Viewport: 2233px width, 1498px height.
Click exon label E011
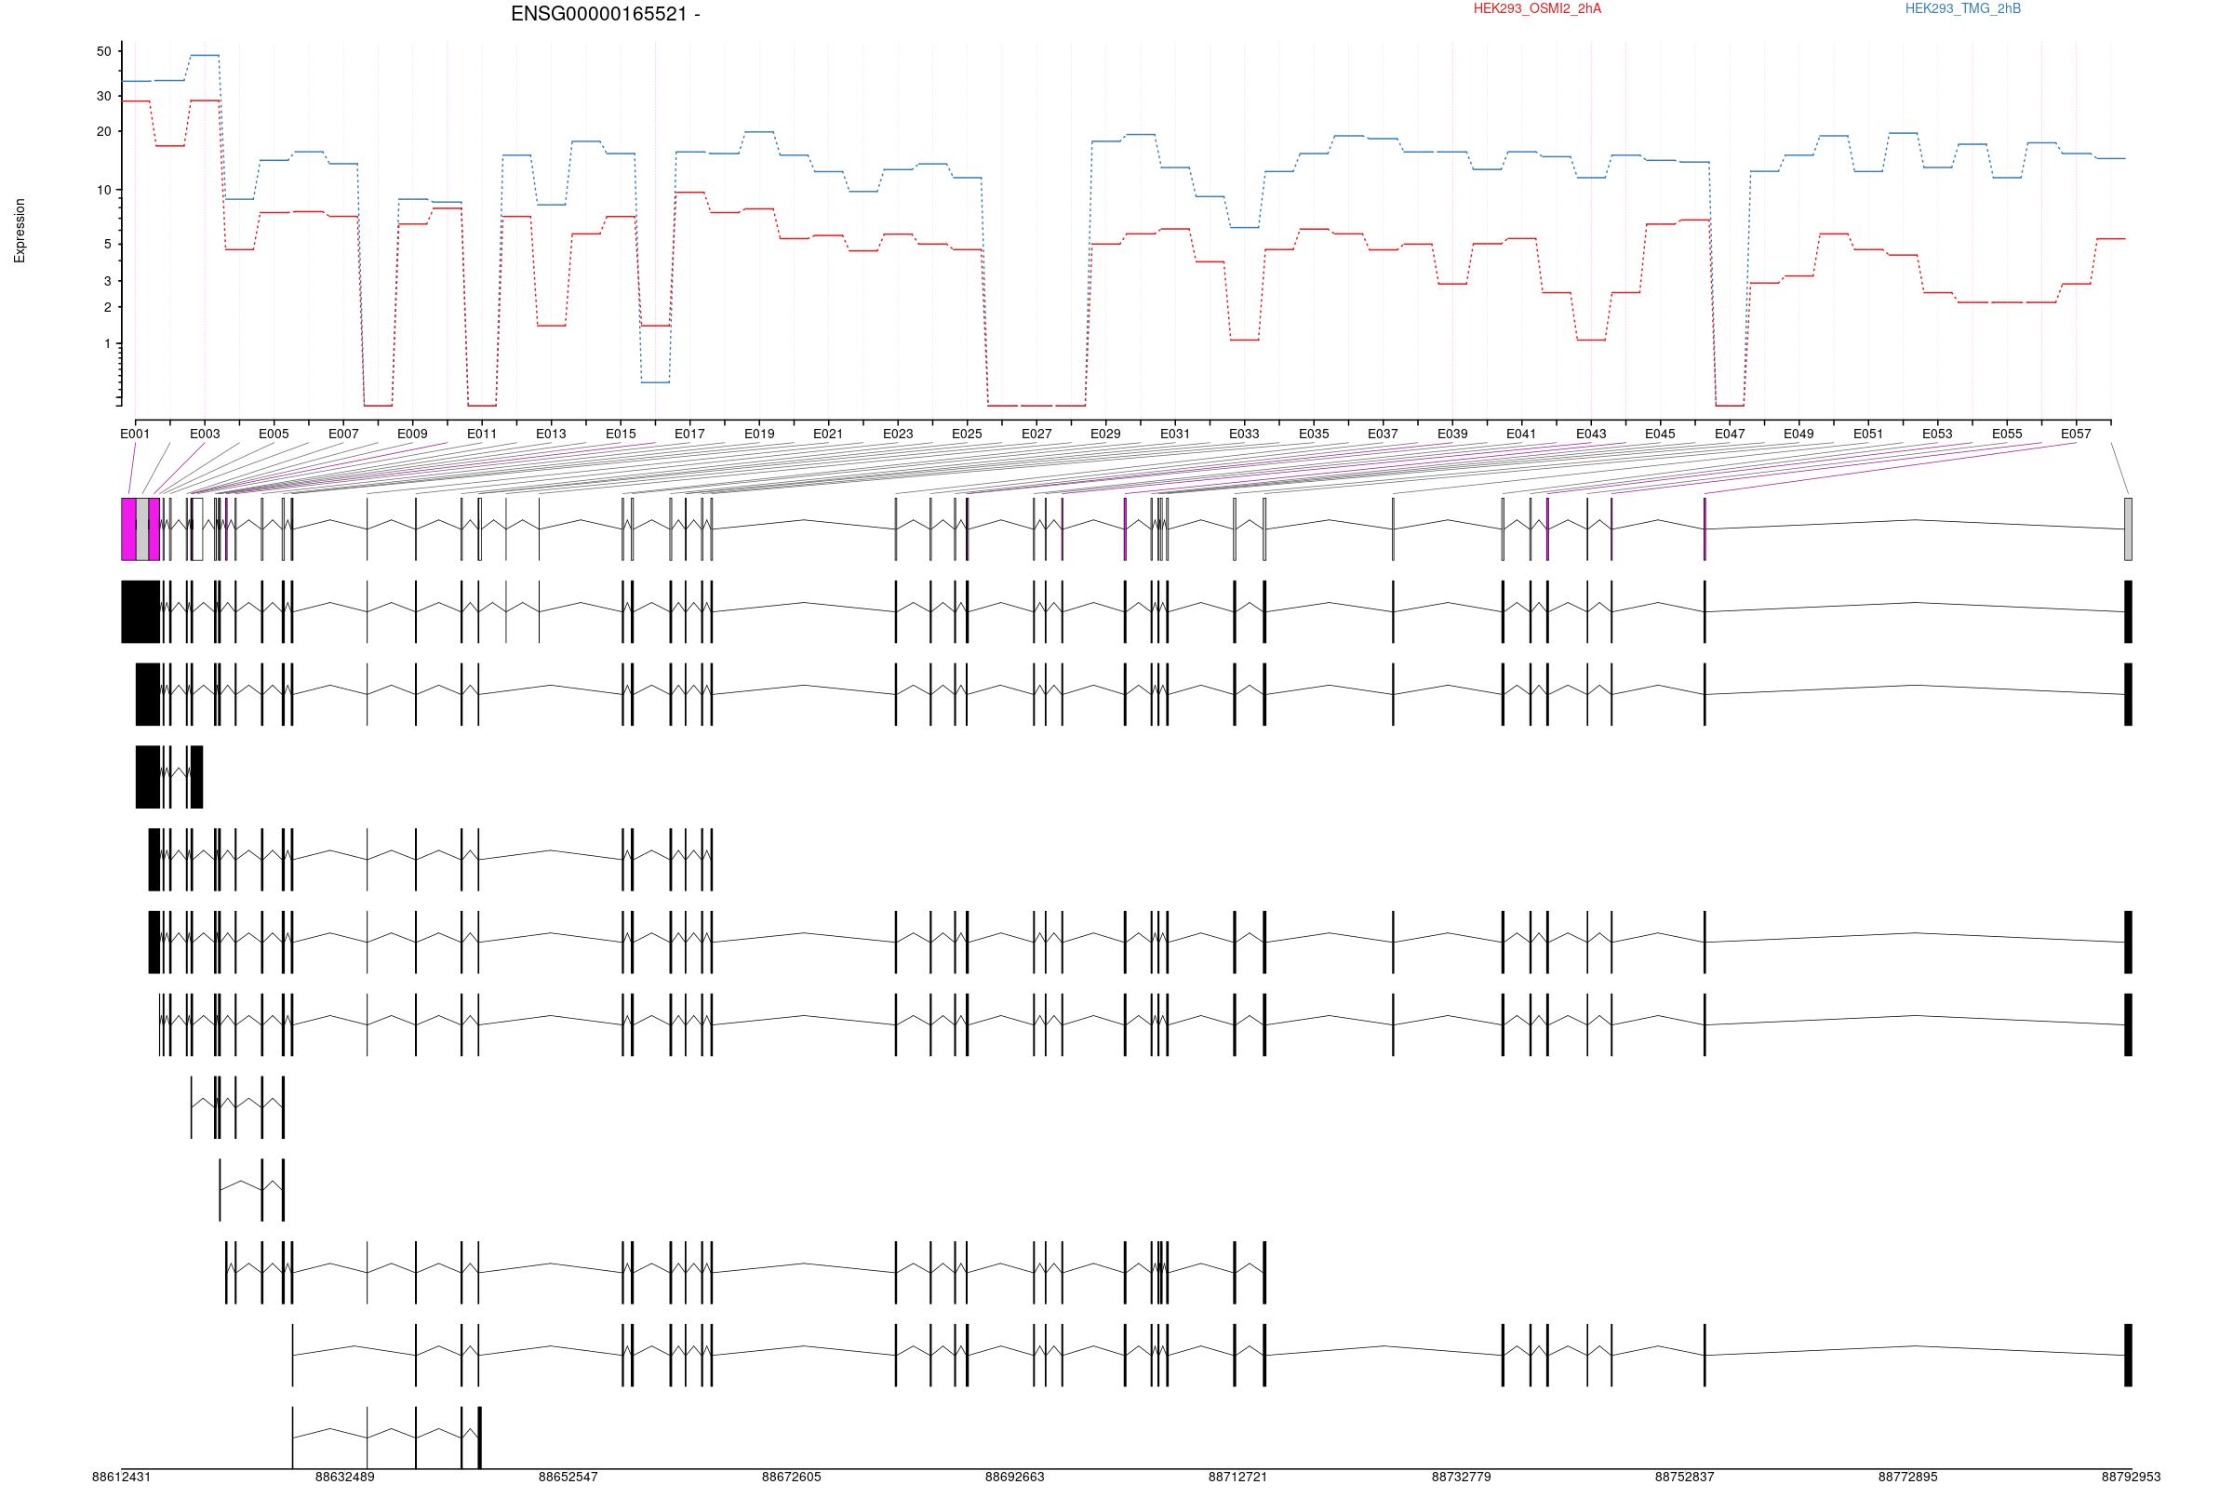pos(481,434)
